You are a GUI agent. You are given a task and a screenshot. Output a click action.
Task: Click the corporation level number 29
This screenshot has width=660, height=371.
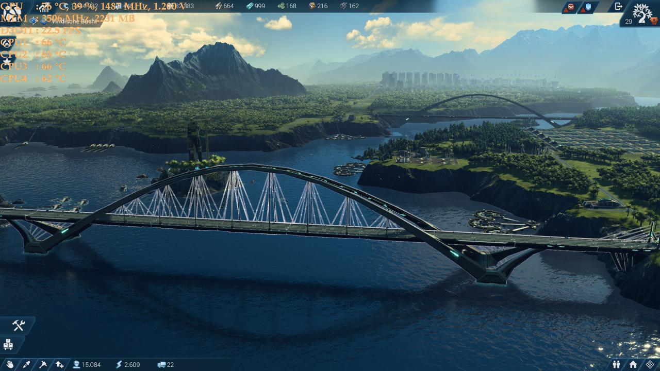(629, 21)
